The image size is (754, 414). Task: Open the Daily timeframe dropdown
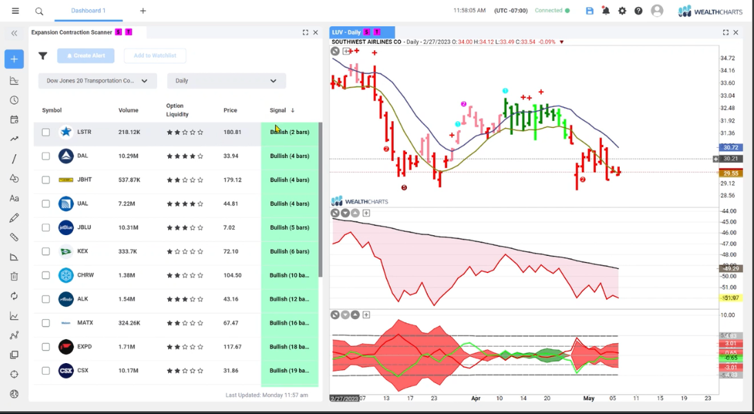click(227, 80)
